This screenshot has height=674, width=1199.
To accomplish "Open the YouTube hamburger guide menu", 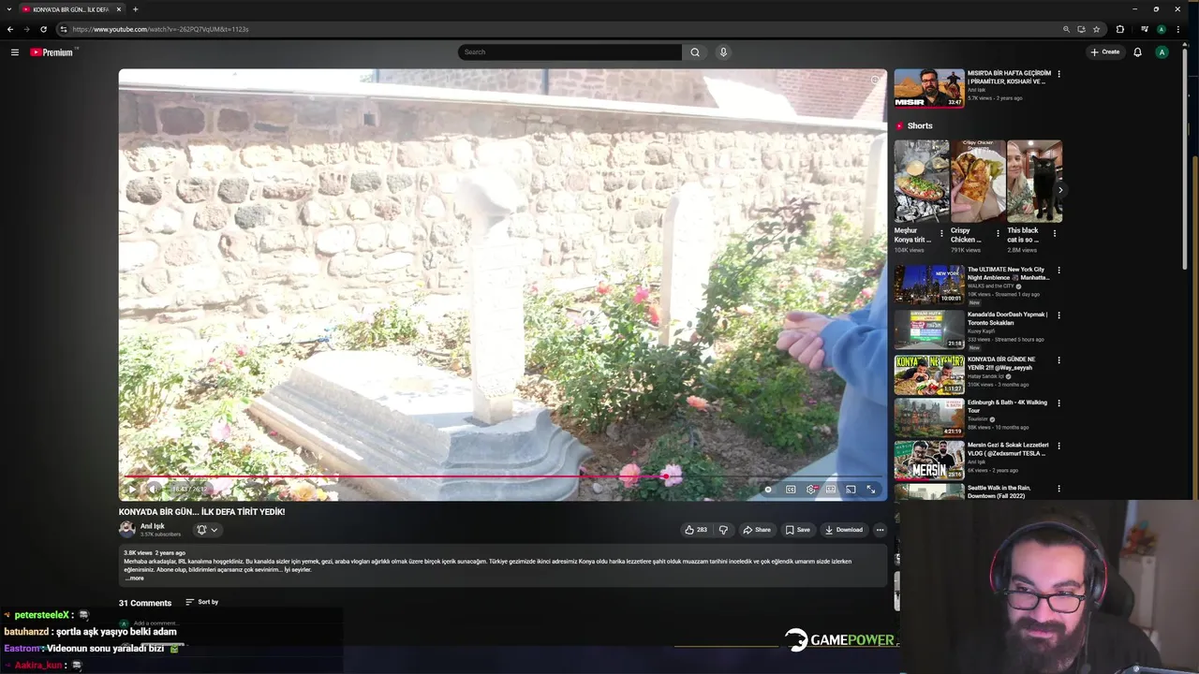I will [15, 52].
